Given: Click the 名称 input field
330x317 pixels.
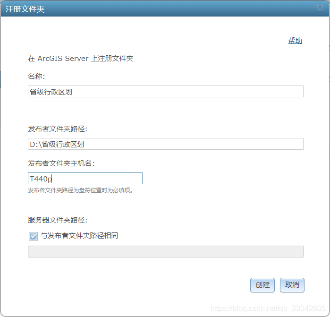Looking at the screenshot, I should coord(165,91).
